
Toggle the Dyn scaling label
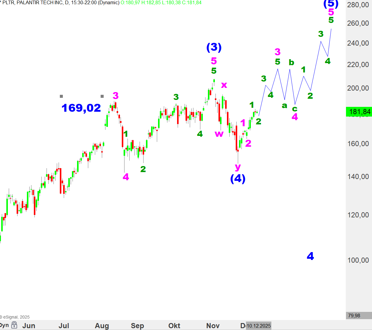point(4,325)
